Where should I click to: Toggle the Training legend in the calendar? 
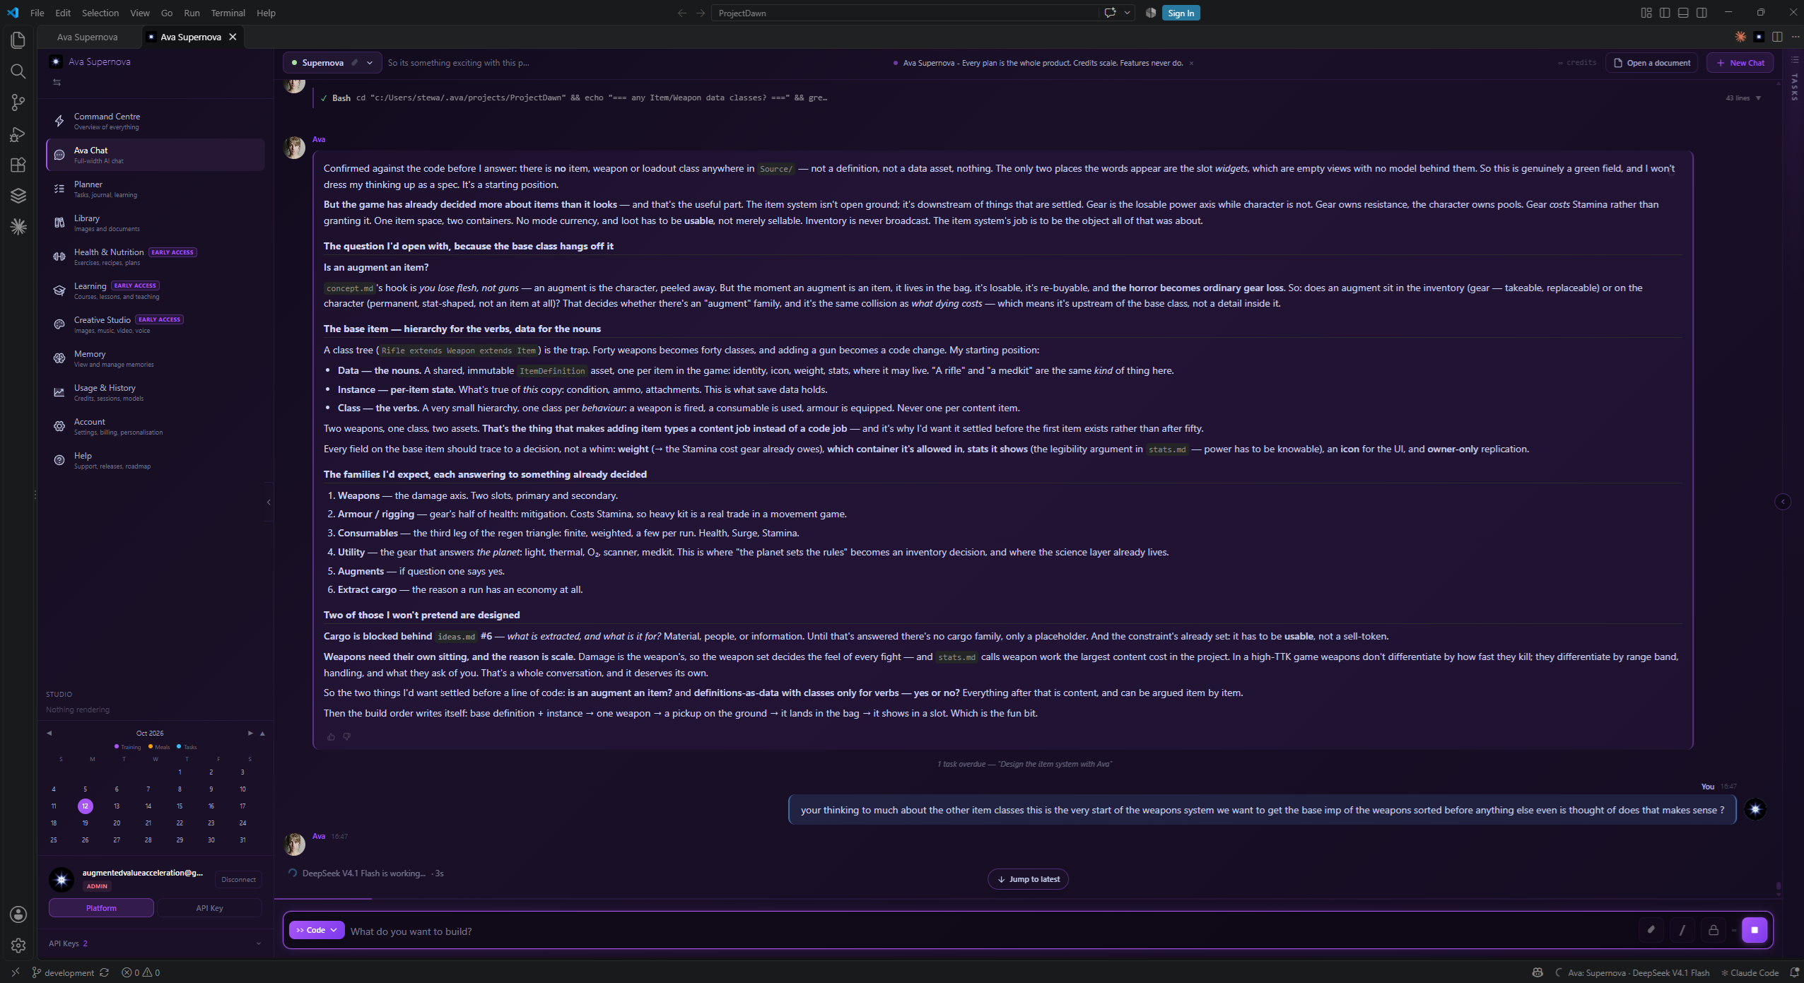pos(128,747)
